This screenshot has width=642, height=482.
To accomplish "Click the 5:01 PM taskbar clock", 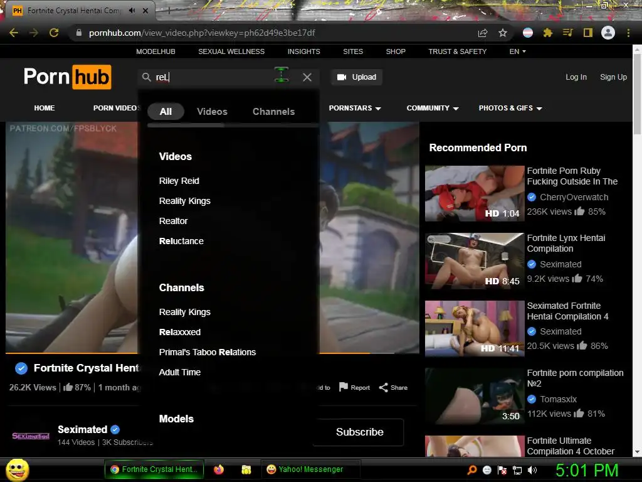I will 587,470.
